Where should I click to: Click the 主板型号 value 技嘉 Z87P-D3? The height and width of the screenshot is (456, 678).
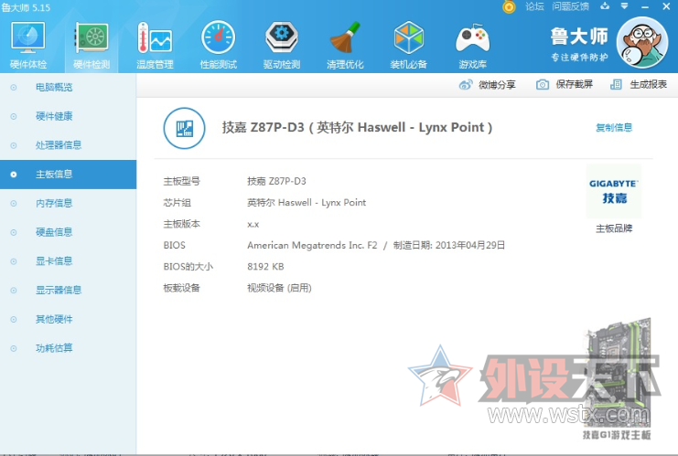coord(276,181)
